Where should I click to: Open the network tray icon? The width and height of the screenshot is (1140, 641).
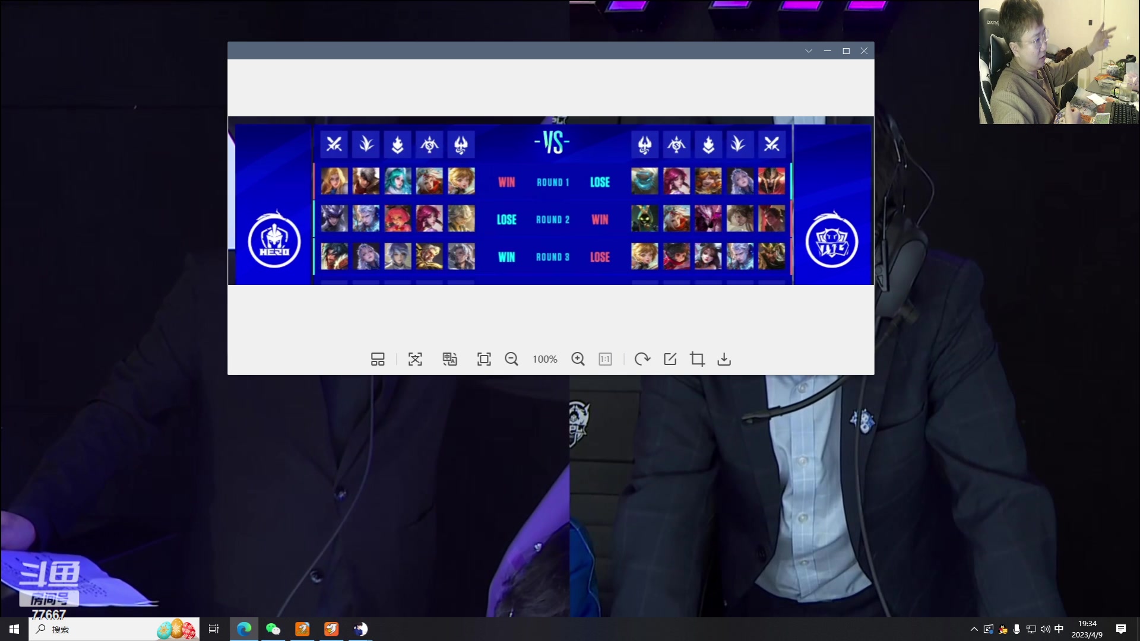coord(1031,629)
